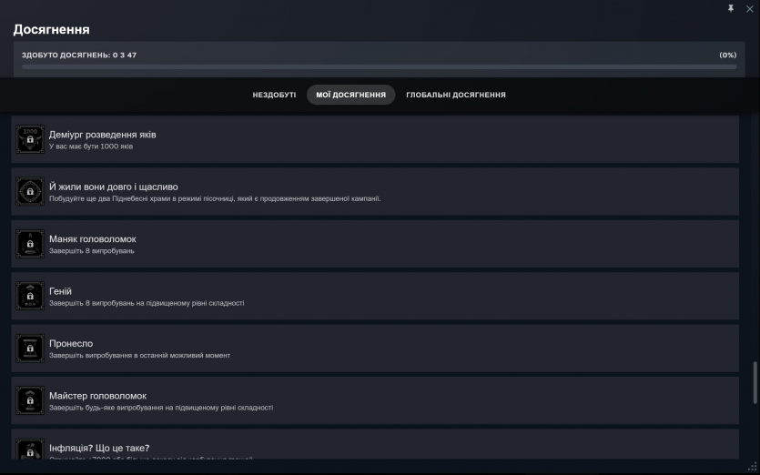Switch to the Нездобуті tab
The height and width of the screenshot is (475, 760).
coord(274,95)
